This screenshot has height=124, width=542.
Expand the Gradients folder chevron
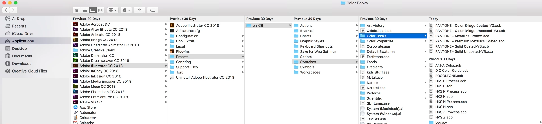(x=425, y=67)
